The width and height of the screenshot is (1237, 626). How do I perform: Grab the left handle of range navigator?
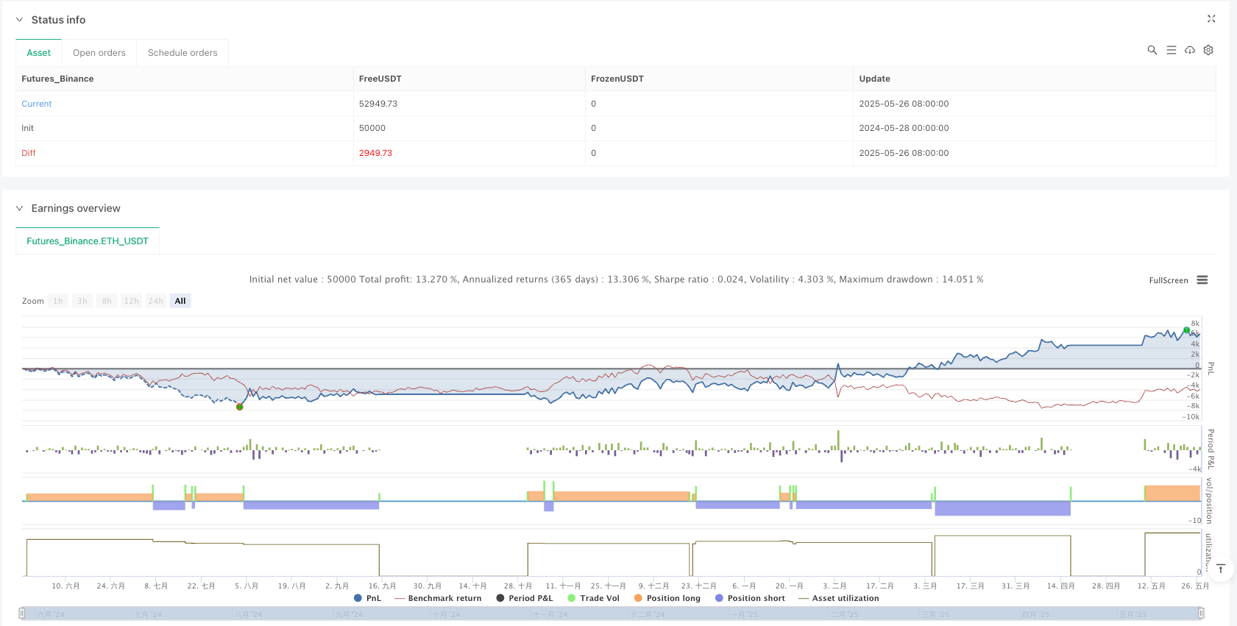(22, 613)
